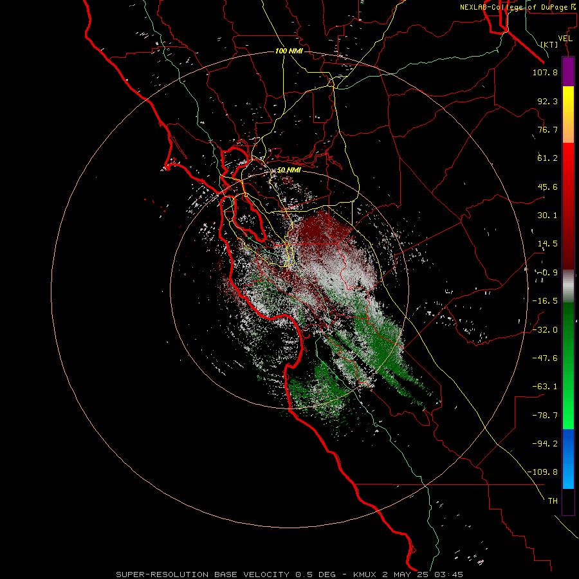The image size is (579, 579).
Task: Click the 92.3 legend value
Action: pos(547,101)
